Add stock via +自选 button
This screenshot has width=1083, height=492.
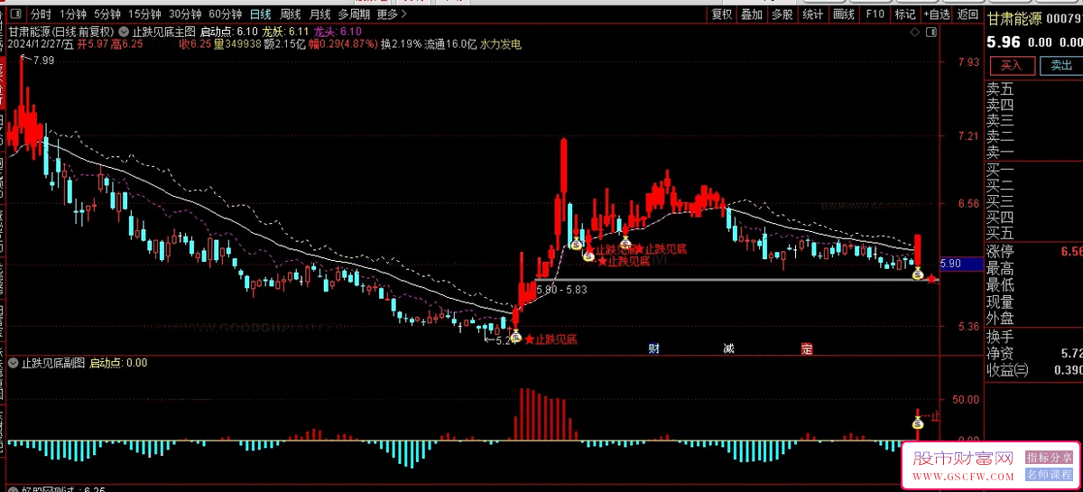pyautogui.click(x=936, y=14)
